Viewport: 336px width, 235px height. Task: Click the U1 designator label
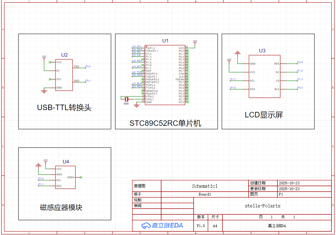pos(165,41)
